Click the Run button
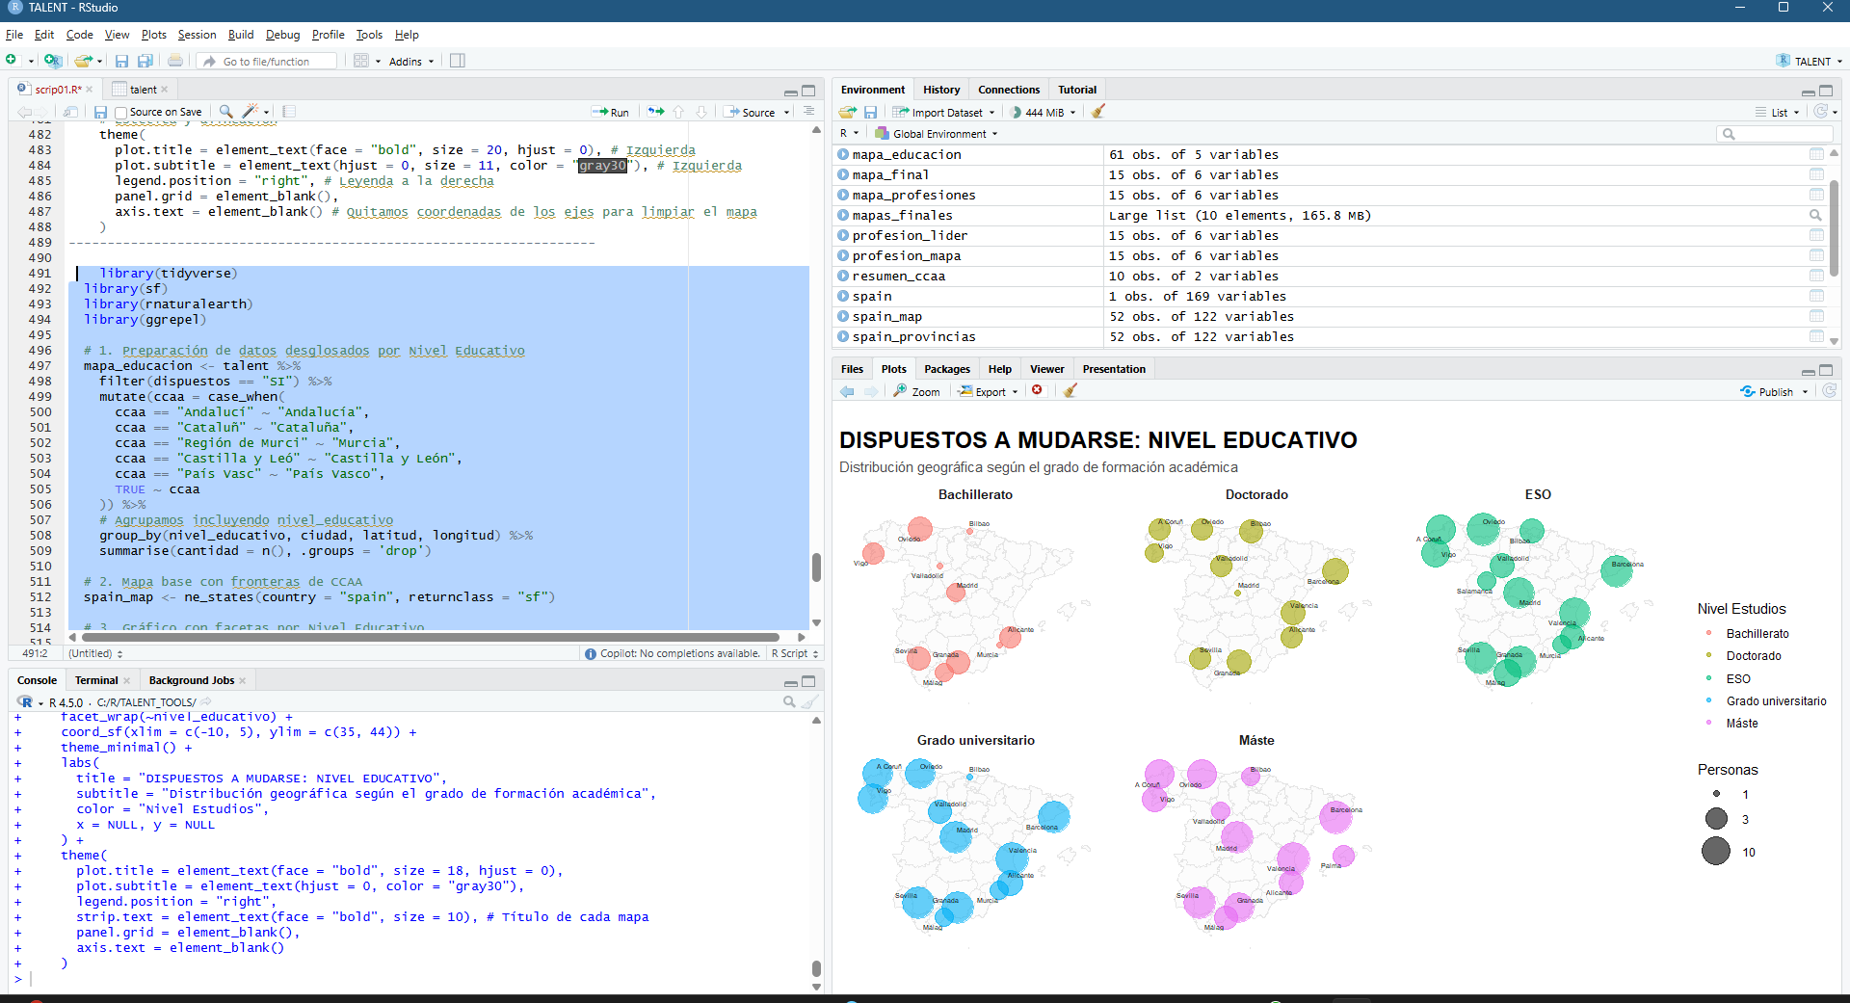The image size is (1850, 1003). point(611,112)
